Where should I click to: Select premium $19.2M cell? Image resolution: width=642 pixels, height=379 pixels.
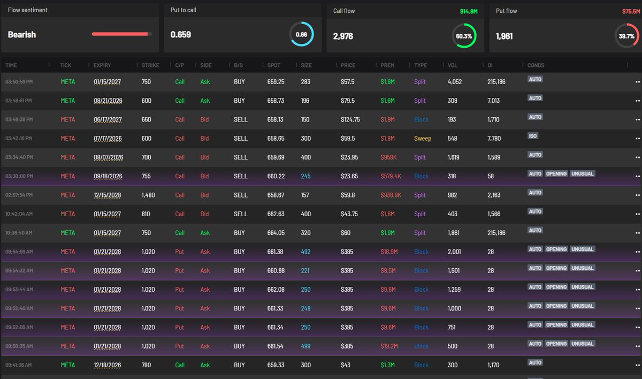(388, 346)
